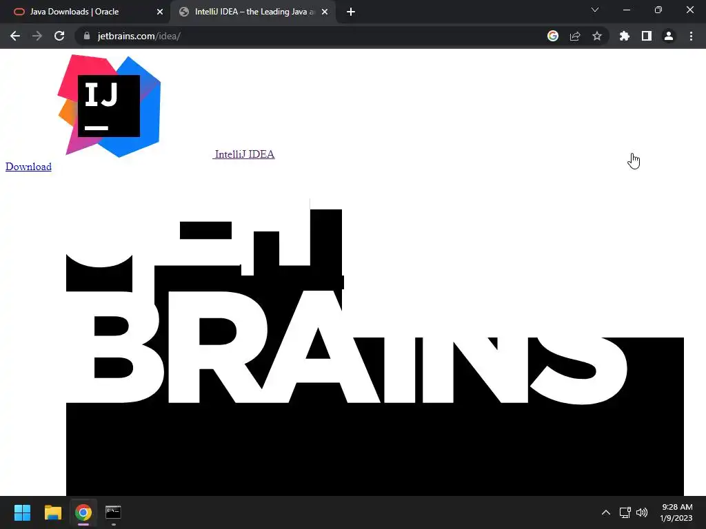This screenshot has height=529, width=706.
Task: Click the IntelliJ IDEA IJ logo
Action: pyautogui.click(x=109, y=105)
